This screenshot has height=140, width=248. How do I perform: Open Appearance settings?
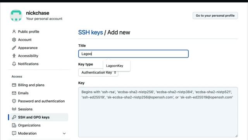click(28, 48)
